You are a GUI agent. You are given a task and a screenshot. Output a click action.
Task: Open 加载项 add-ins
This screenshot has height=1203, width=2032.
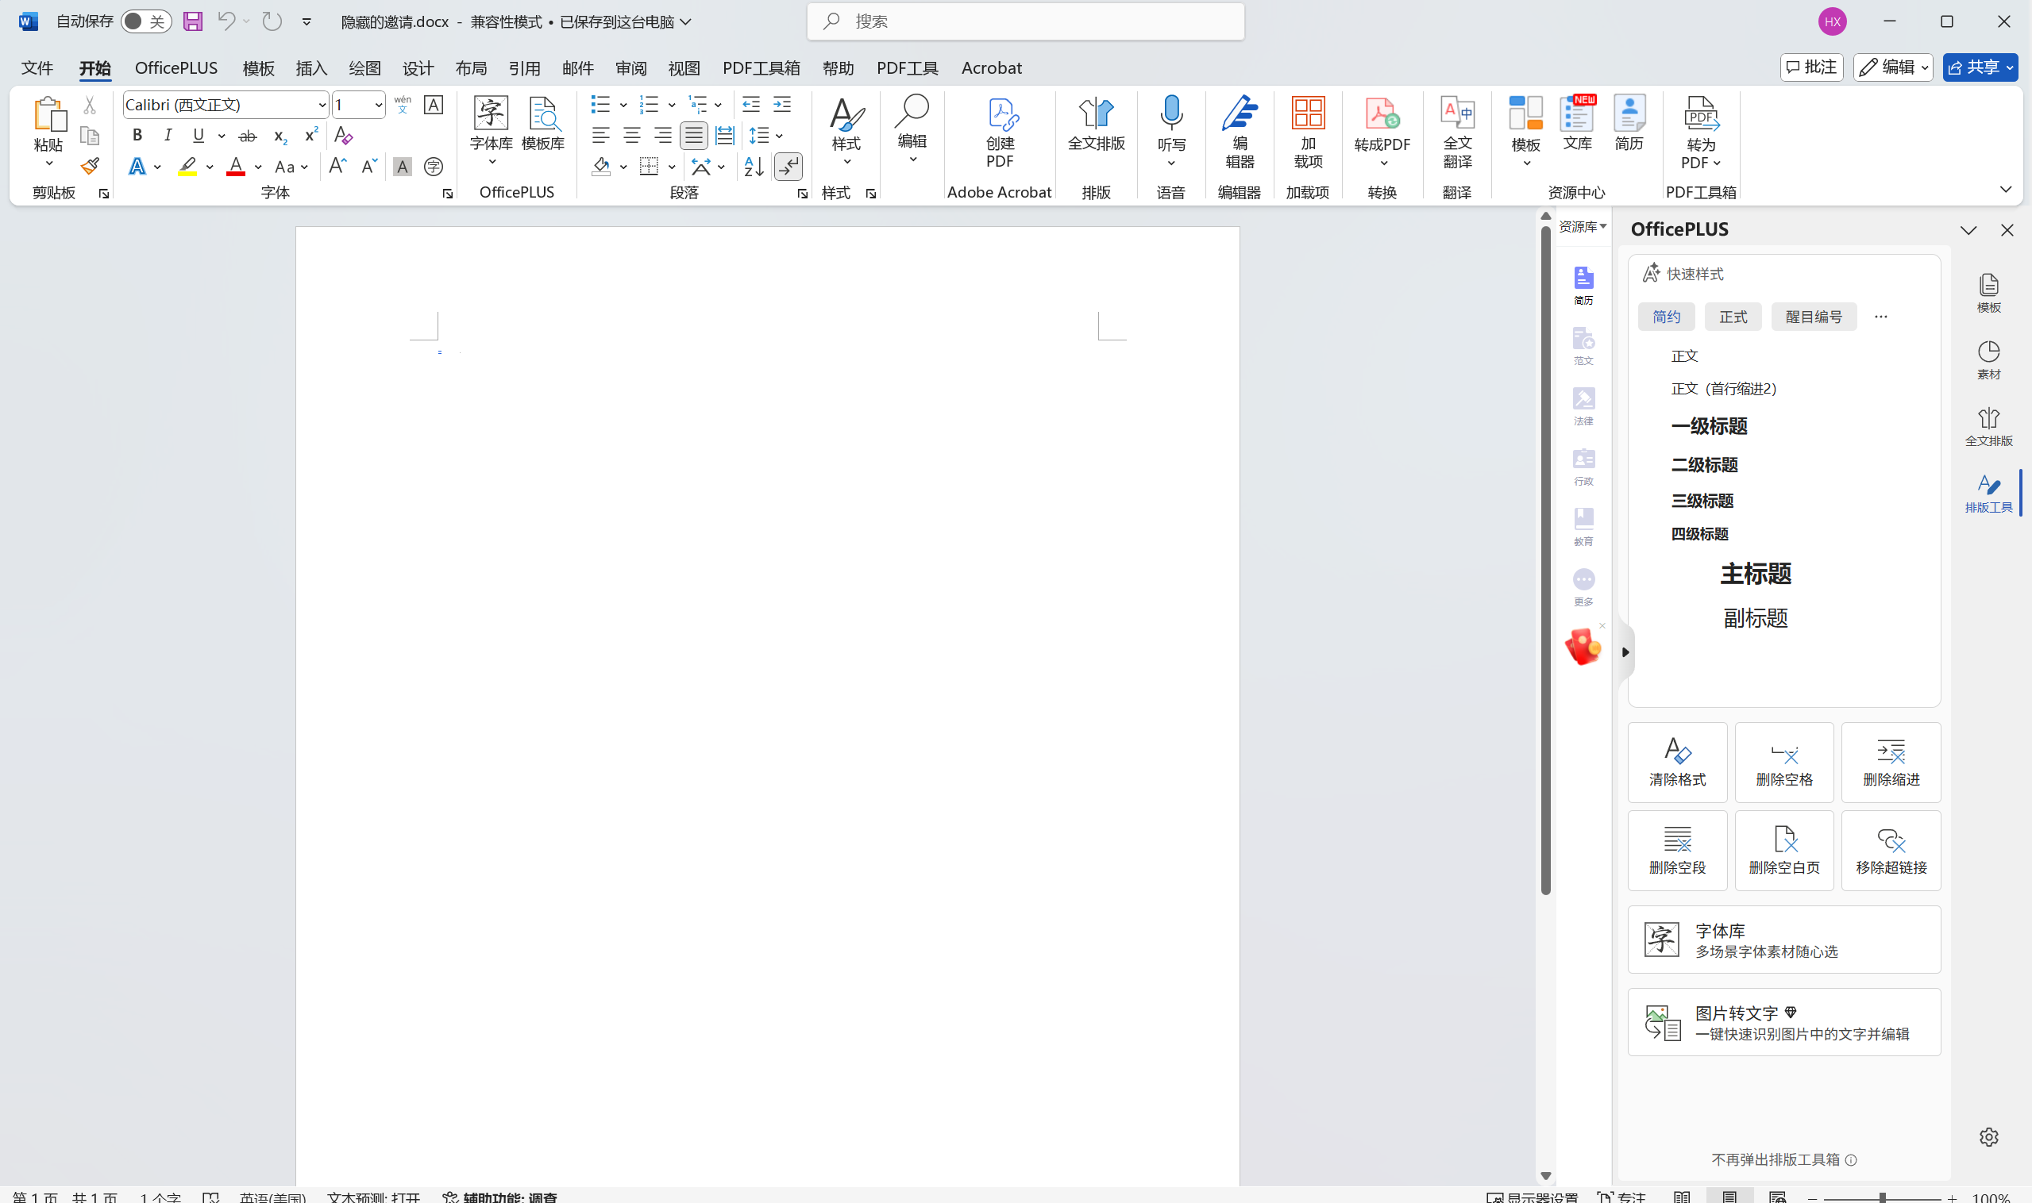[1308, 133]
